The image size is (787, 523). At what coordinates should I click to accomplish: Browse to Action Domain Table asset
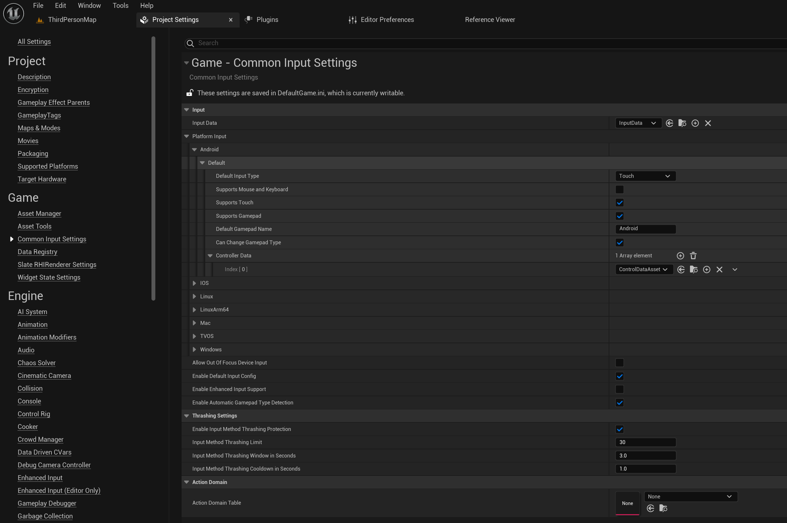click(x=663, y=508)
